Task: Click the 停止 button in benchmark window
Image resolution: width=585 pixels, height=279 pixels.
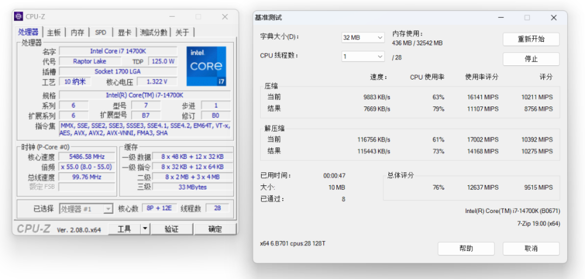Action: [x=531, y=59]
